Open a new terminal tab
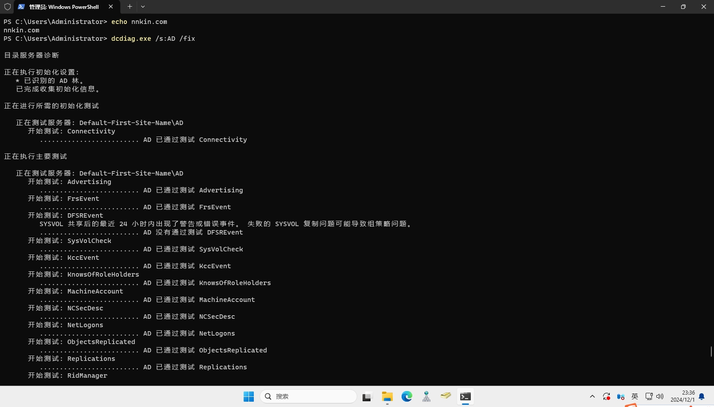 (130, 7)
